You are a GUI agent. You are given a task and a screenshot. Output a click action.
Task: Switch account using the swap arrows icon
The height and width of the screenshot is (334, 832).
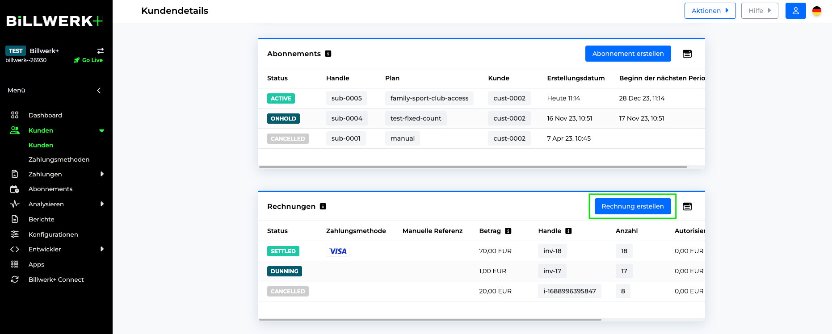[101, 51]
